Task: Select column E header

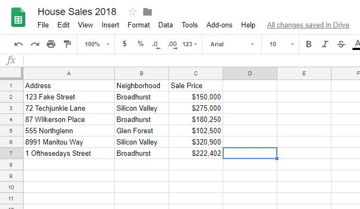Action: click(304, 74)
